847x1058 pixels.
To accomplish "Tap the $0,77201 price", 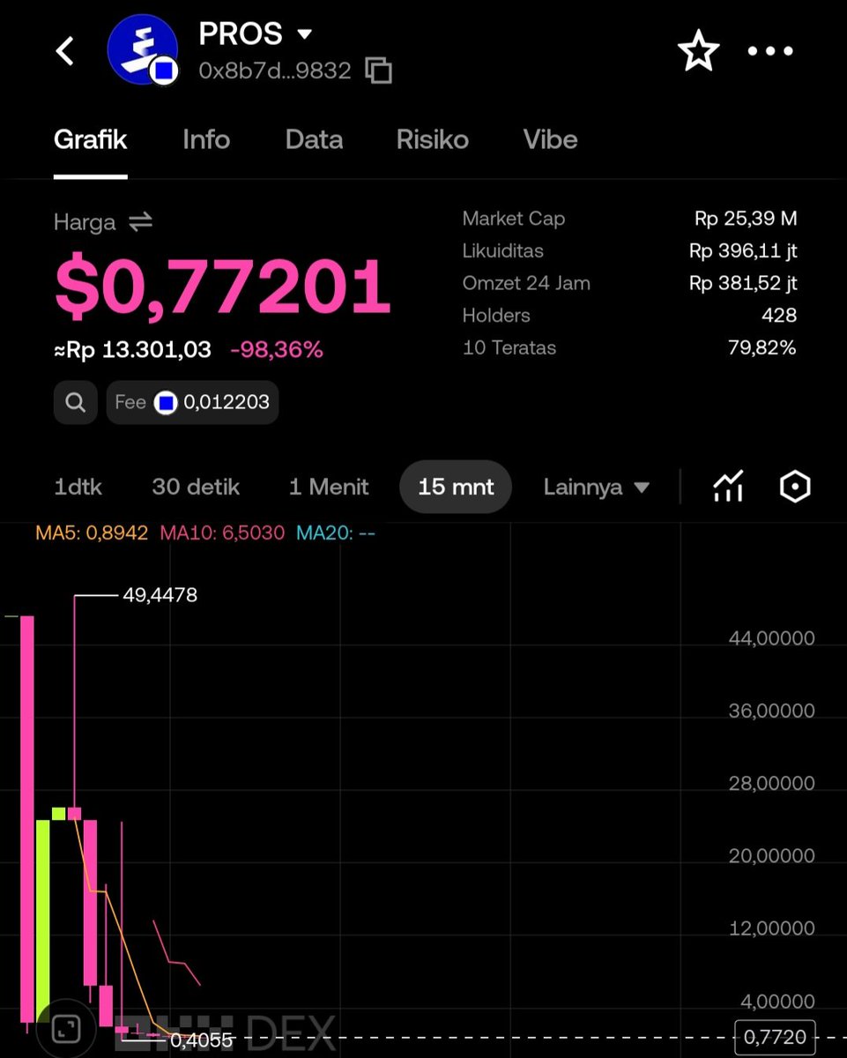I will click(x=222, y=287).
